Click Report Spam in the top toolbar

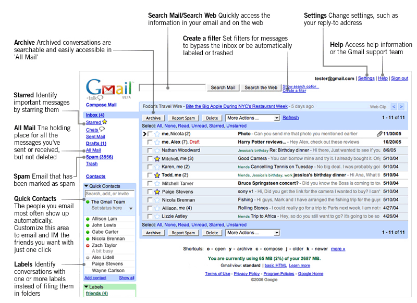click(183, 118)
